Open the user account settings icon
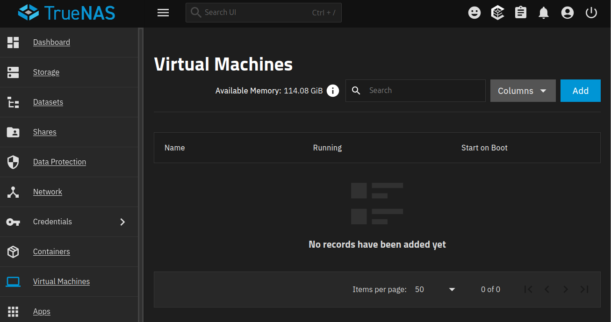Image resolution: width=611 pixels, height=322 pixels. click(x=568, y=13)
